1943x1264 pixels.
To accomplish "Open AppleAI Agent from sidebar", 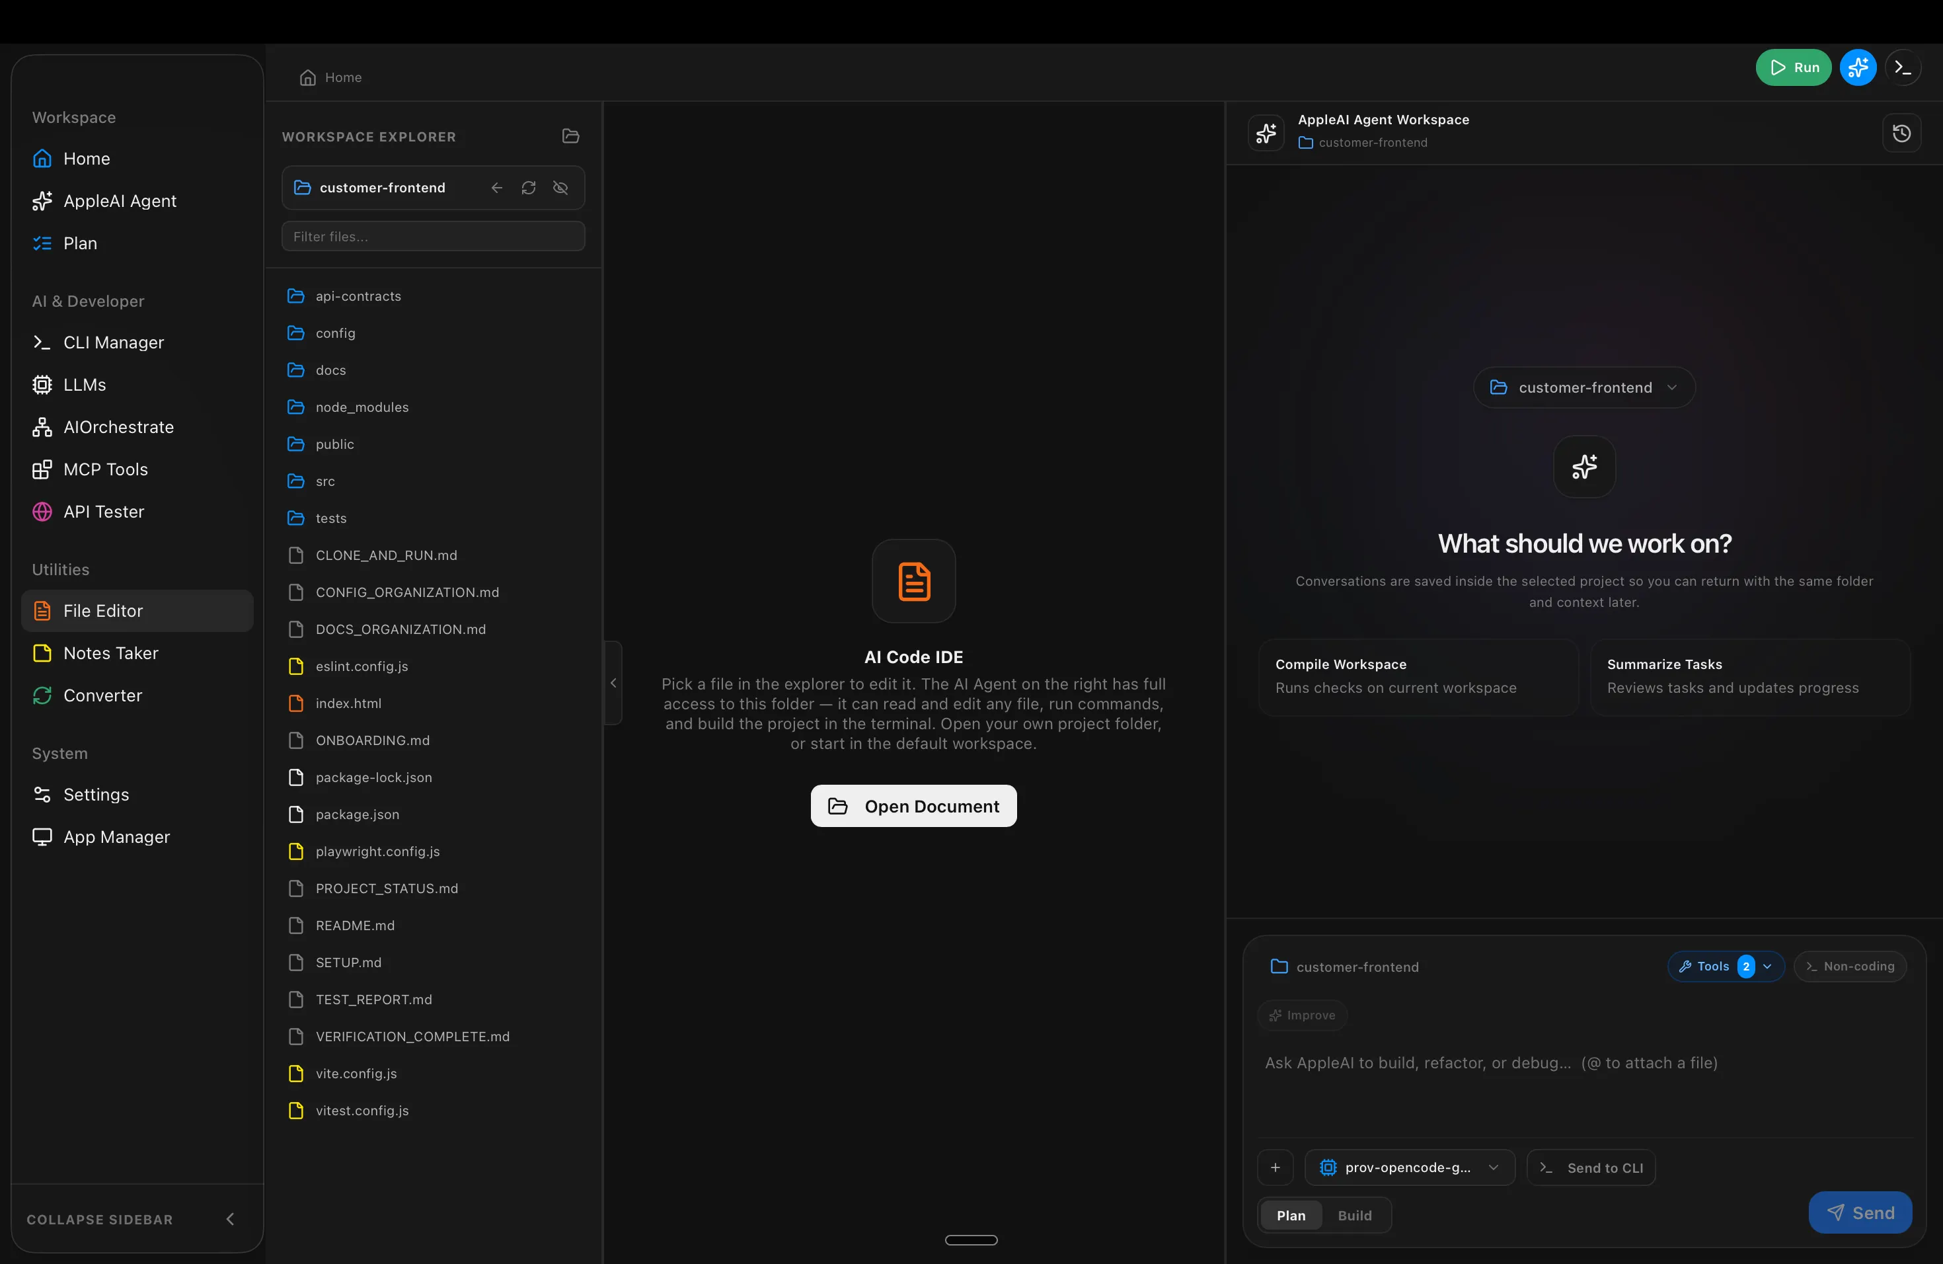I will click(136, 201).
